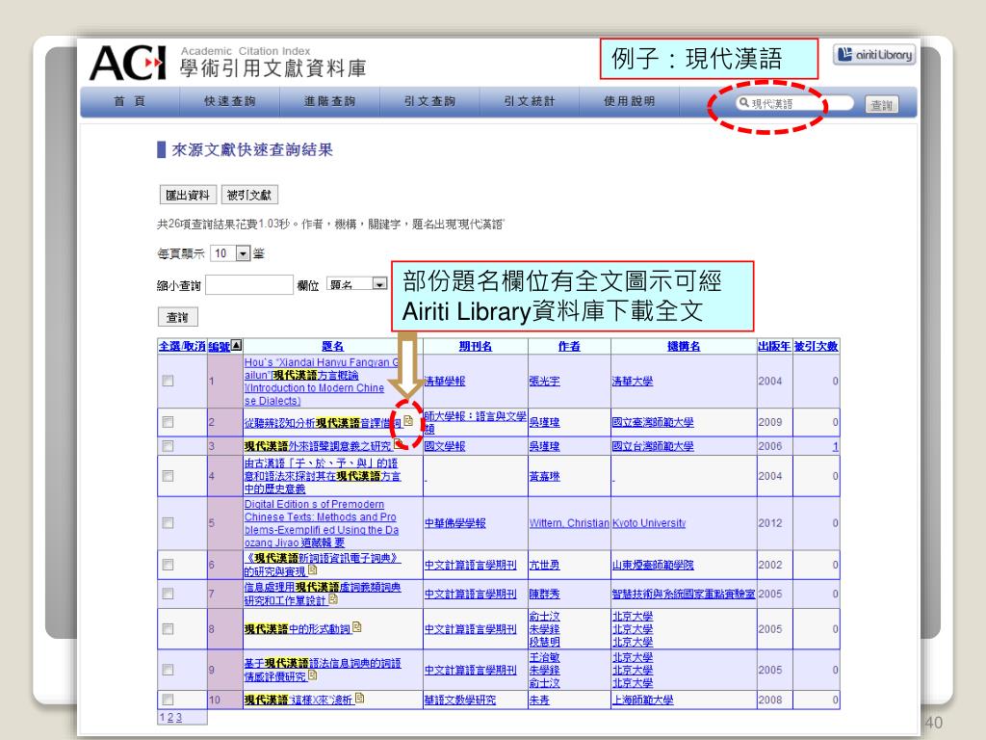Click the 被引文獻 button
This screenshot has height=740, width=986.
(249, 195)
